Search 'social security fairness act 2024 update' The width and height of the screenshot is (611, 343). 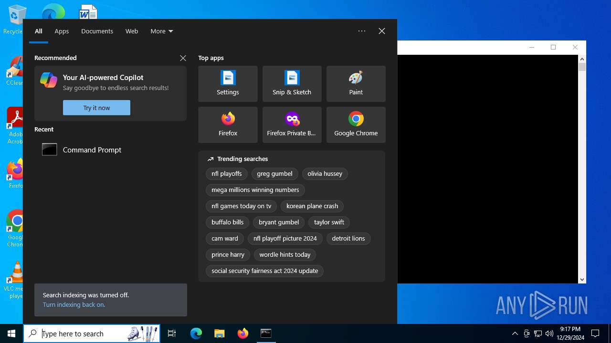click(265, 271)
